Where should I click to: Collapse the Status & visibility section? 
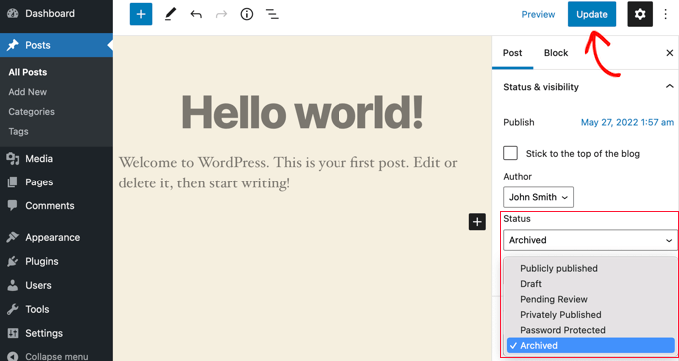[669, 87]
